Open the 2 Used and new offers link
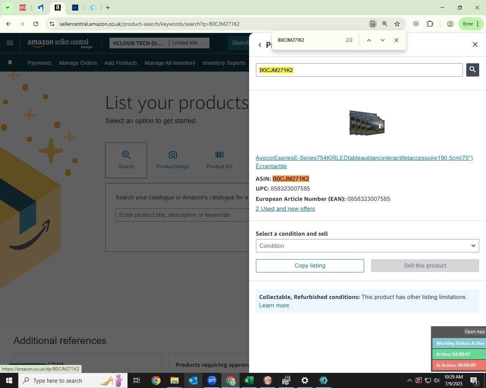 point(285,209)
